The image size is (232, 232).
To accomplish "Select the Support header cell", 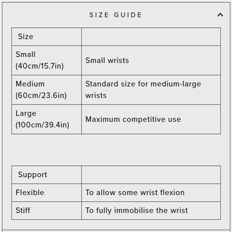I will point(46,175).
